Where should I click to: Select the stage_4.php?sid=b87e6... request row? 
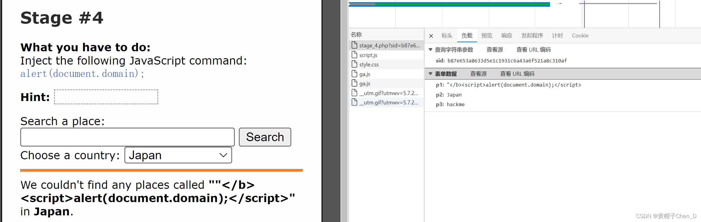(x=386, y=45)
